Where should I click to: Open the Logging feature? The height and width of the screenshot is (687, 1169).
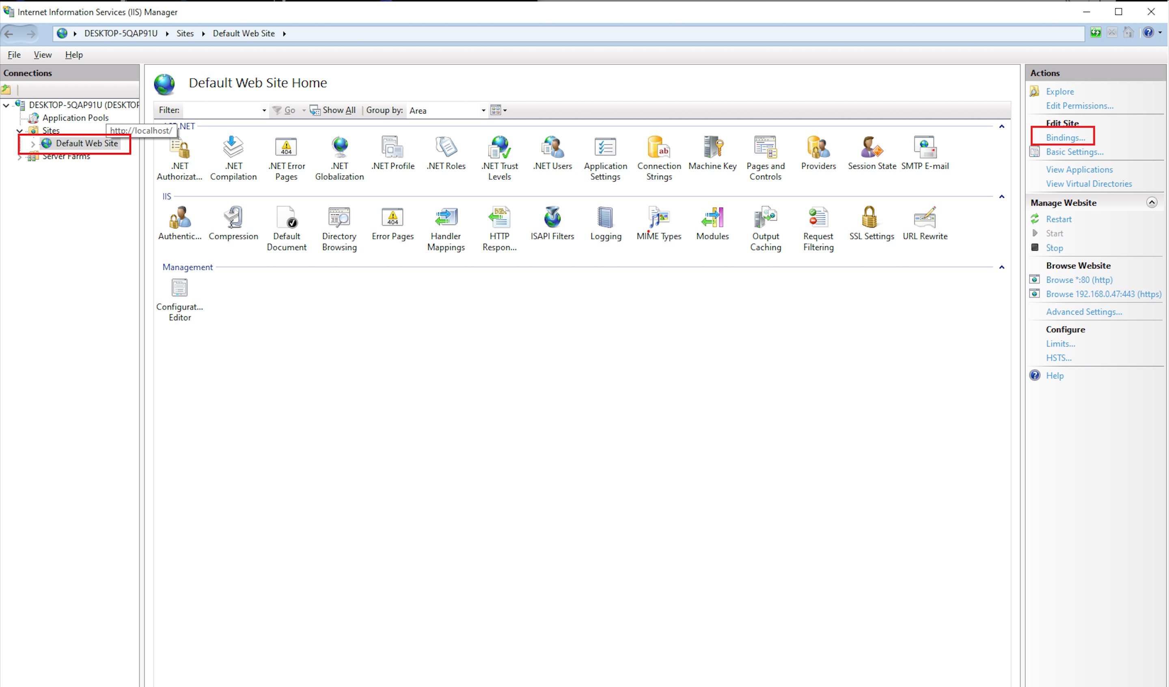(605, 224)
